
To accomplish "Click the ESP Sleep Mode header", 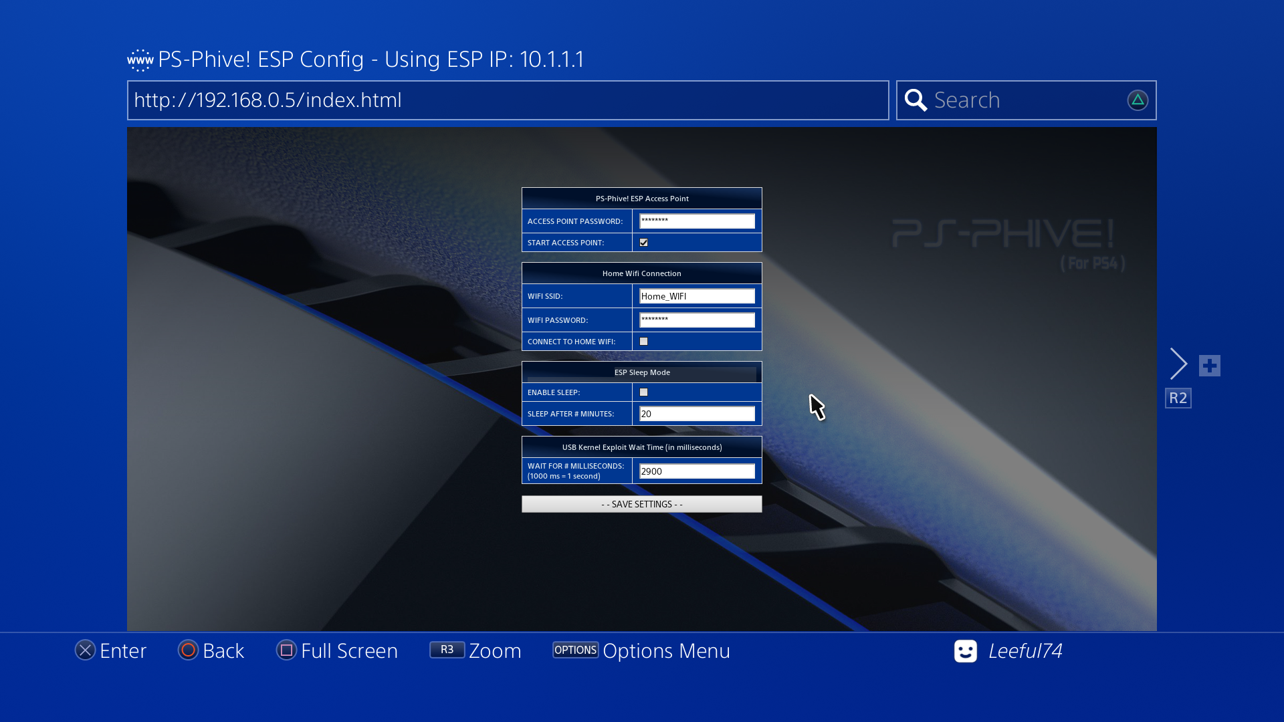I will tap(641, 372).
